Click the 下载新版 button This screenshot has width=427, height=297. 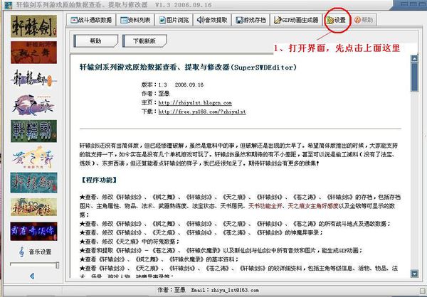click(144, 41)
